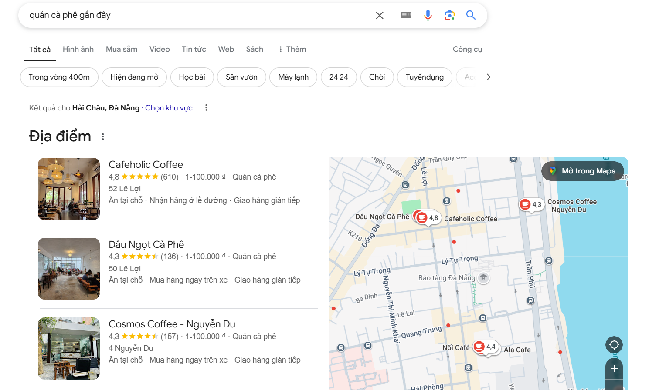Start voice search with the microphone

pyautogui.click(x=428, y=16)
